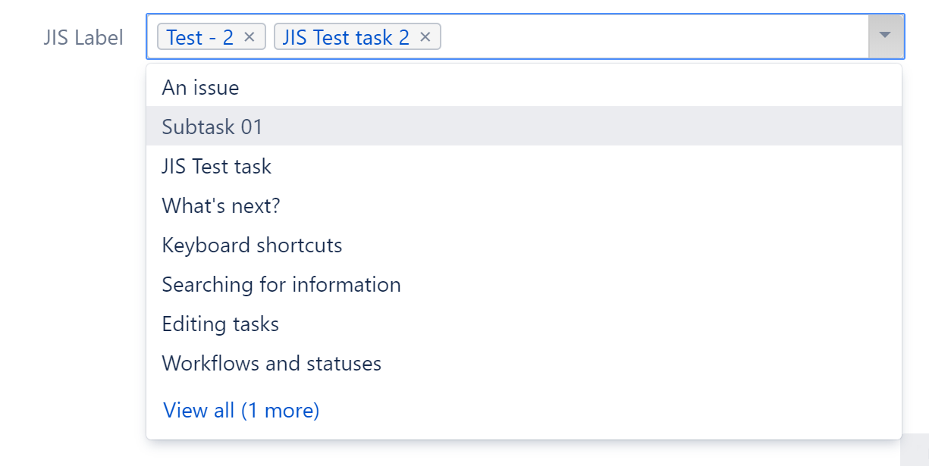
Task: Choose 'Keyboard shortcuts' from the dropdown list
Action: pyautogui.click(x=252, y=246)
